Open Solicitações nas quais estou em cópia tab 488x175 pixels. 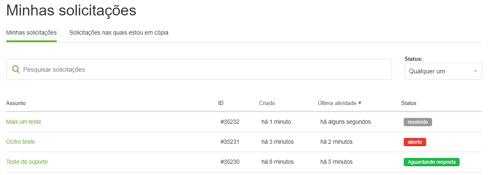[119, 32]
